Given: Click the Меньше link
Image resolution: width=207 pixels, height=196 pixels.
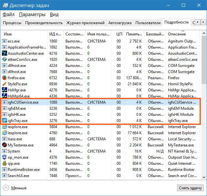Looking at the screenshot, I should [x=19, y=188].
